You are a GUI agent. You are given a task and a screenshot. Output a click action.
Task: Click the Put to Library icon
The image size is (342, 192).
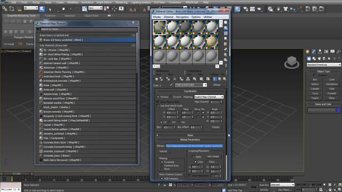point(195,79)
